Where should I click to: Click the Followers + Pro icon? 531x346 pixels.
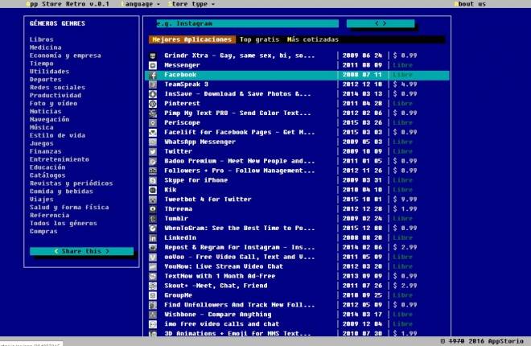153,171
